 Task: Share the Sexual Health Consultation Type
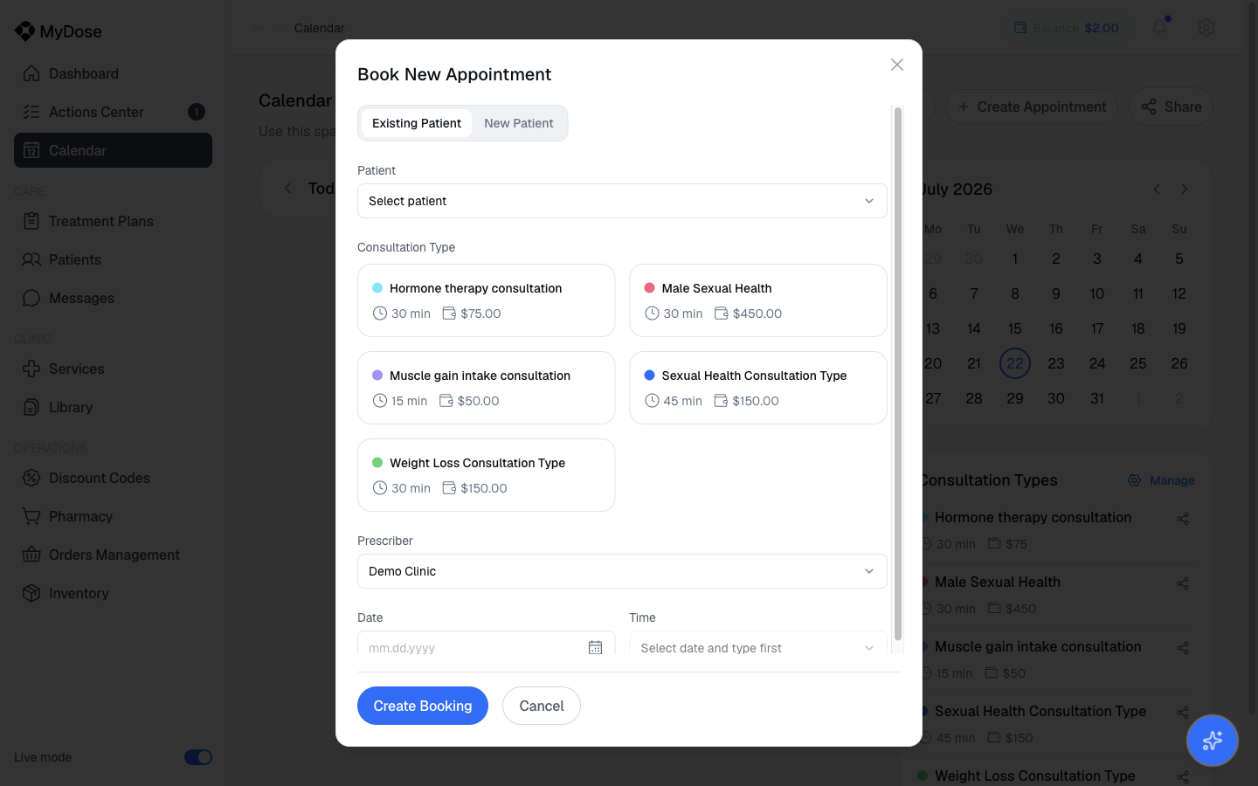pos(1183,713)
